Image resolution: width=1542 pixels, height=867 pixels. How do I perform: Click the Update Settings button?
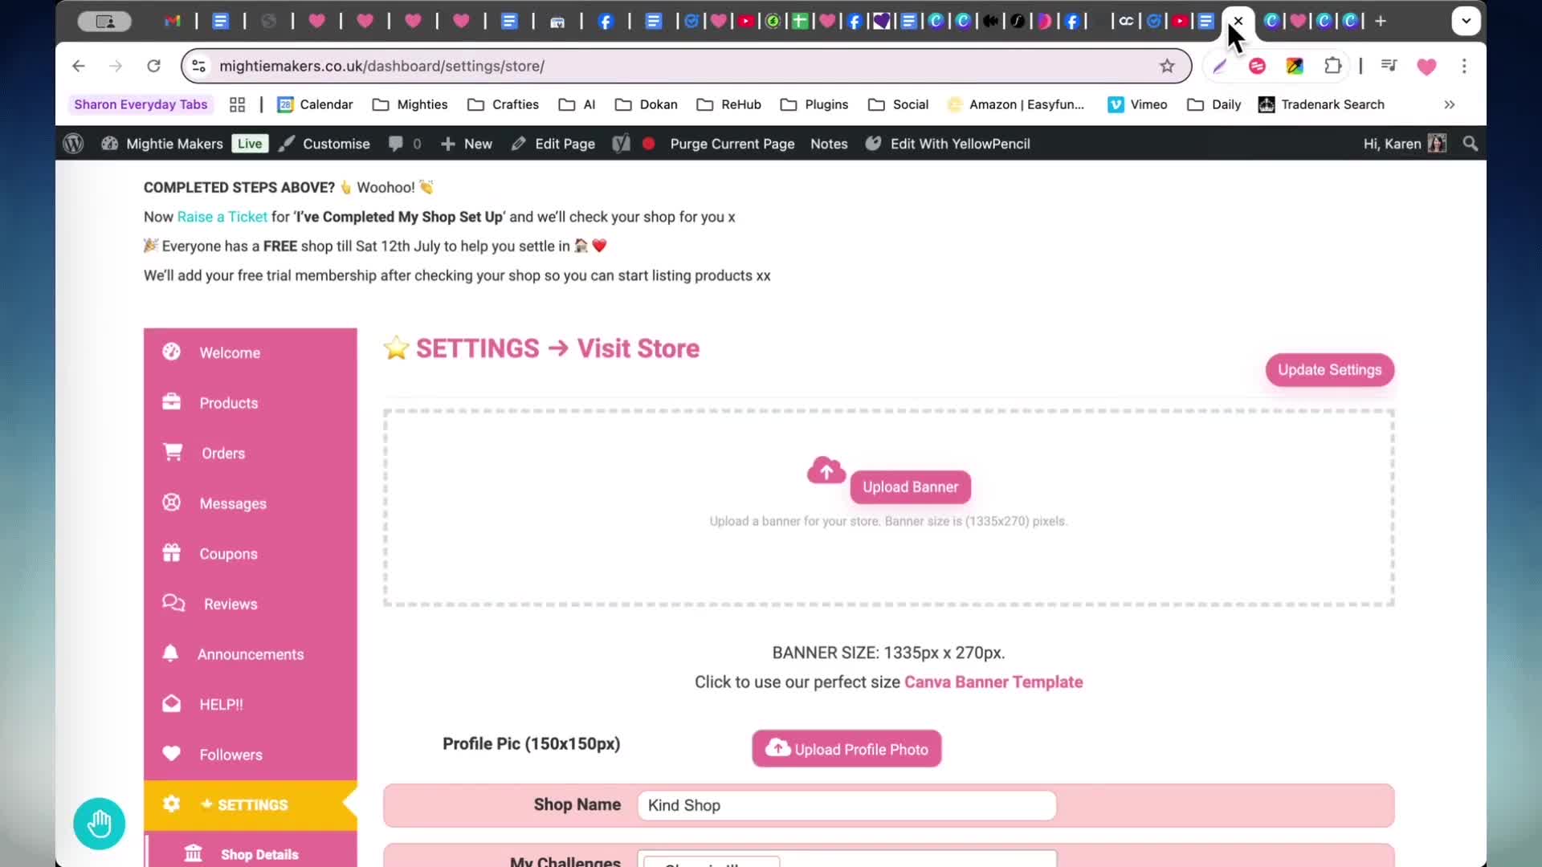[x=1329, y=370]
